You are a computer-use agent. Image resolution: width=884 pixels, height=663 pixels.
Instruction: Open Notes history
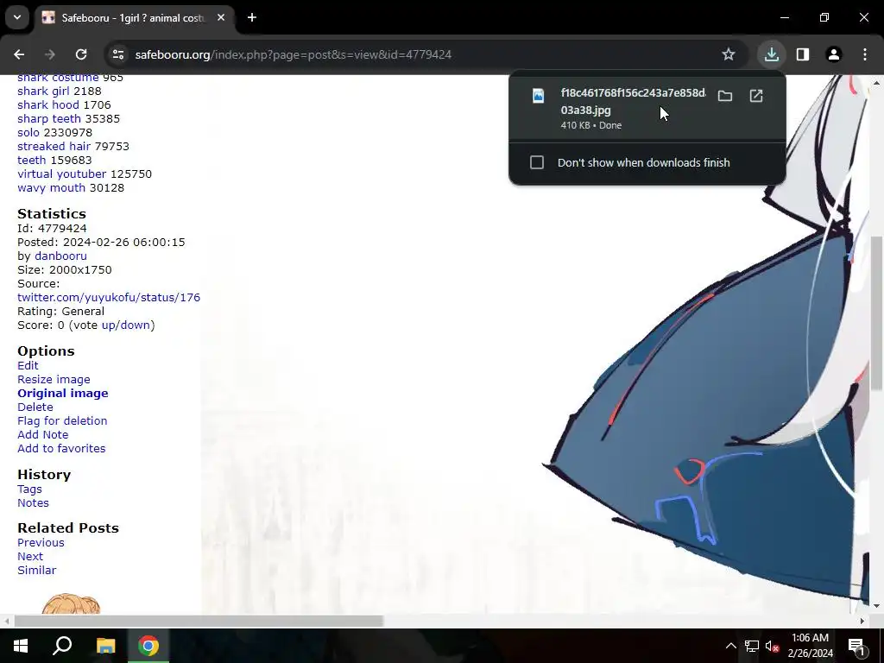(33, 503)
